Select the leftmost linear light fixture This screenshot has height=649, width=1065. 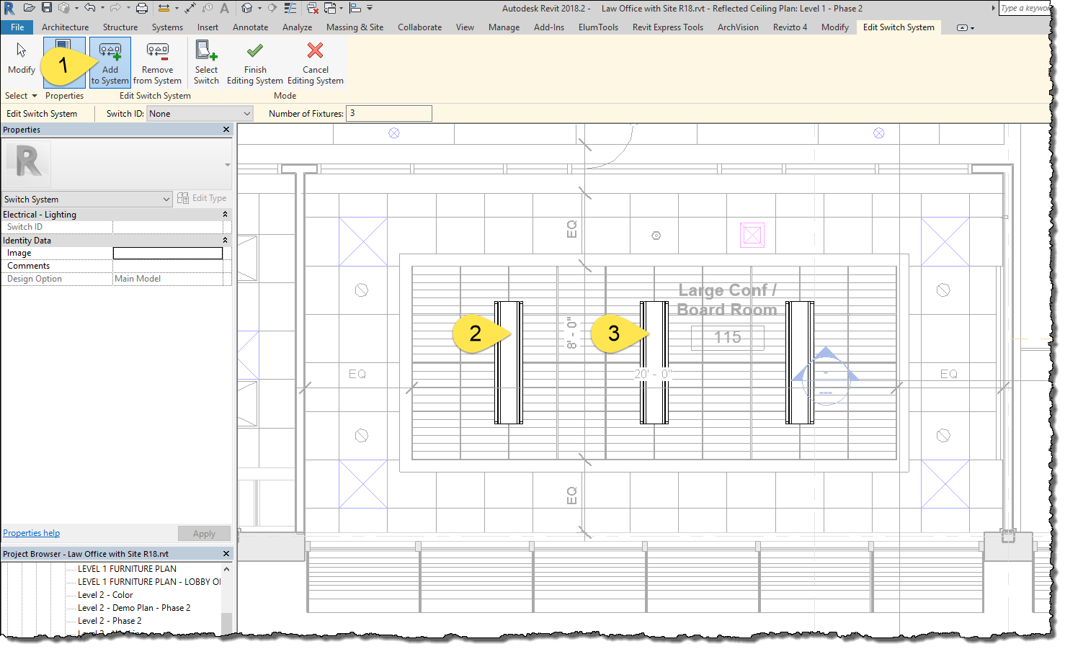coord(509,362)
